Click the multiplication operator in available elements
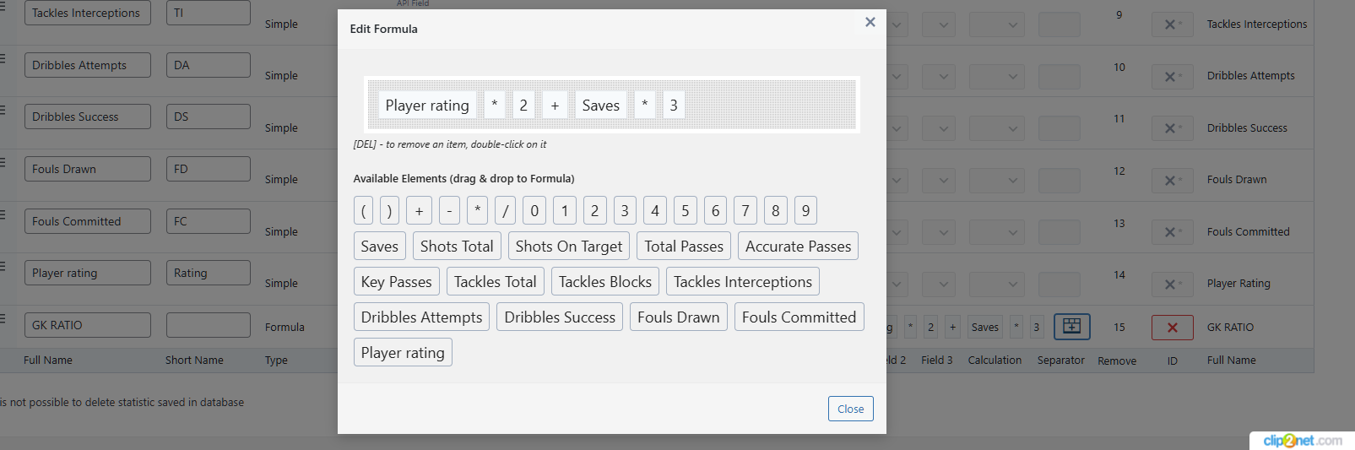 point(477,211)
